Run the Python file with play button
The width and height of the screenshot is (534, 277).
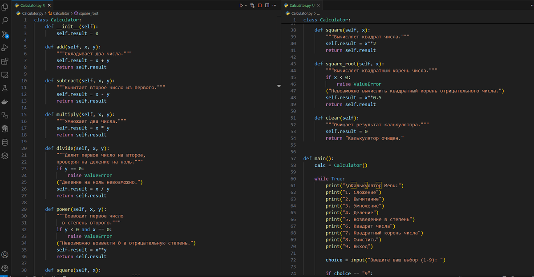[241, 5]
